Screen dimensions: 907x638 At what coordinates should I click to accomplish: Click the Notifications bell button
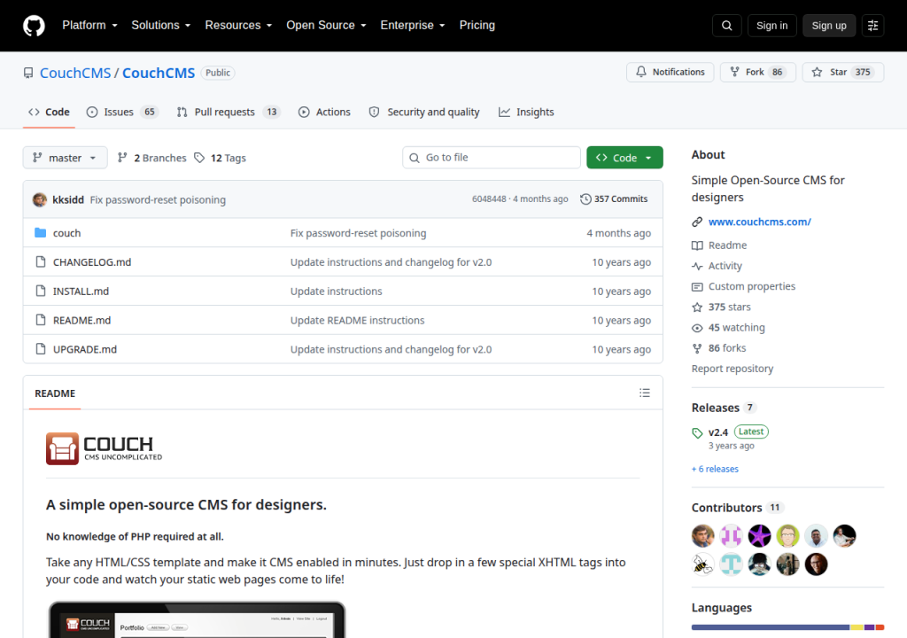tap(670, 73)
